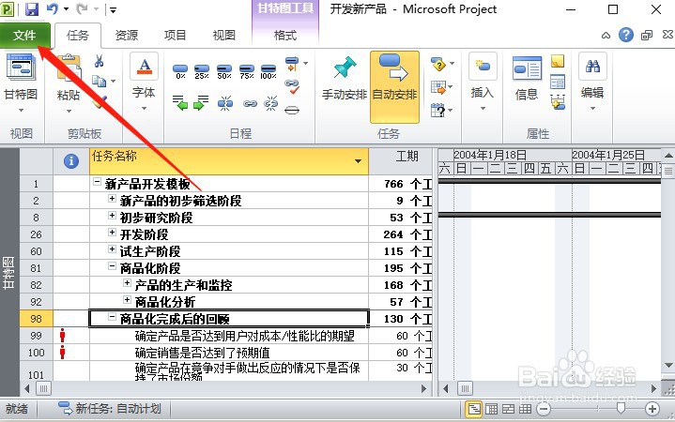675x422 pixels.
Task: Collapse 商品化完成后的回顾 task group
Action: pos(112,317)
